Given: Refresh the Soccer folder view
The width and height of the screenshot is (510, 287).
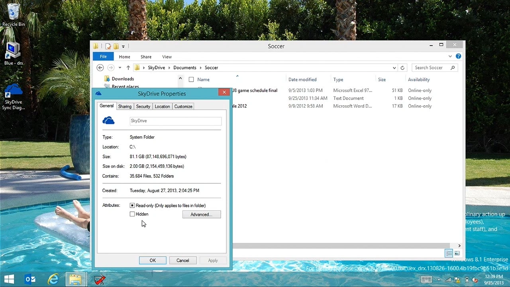Looking at the screenshot, I should tap(402, 68).
